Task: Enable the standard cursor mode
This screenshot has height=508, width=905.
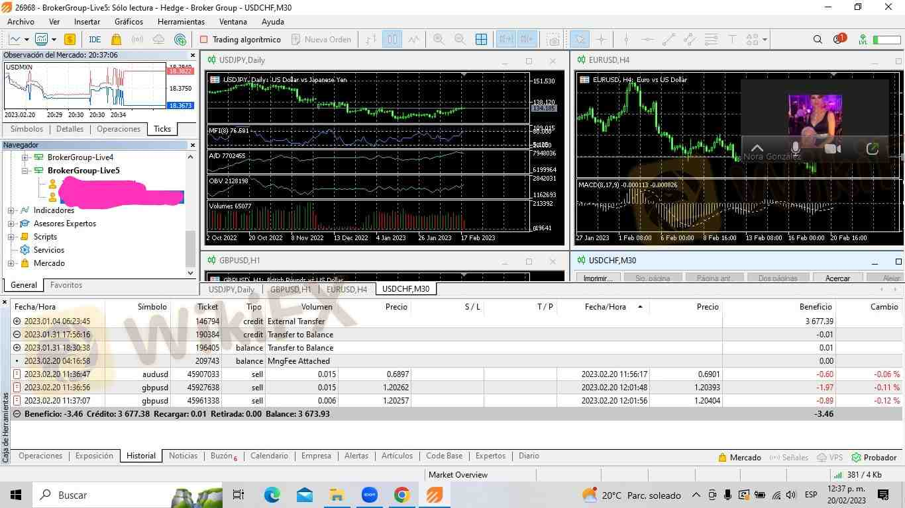Action: tap(580, 39)
